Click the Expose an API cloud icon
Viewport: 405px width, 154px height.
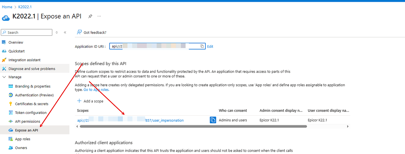(x=11, y=130)
